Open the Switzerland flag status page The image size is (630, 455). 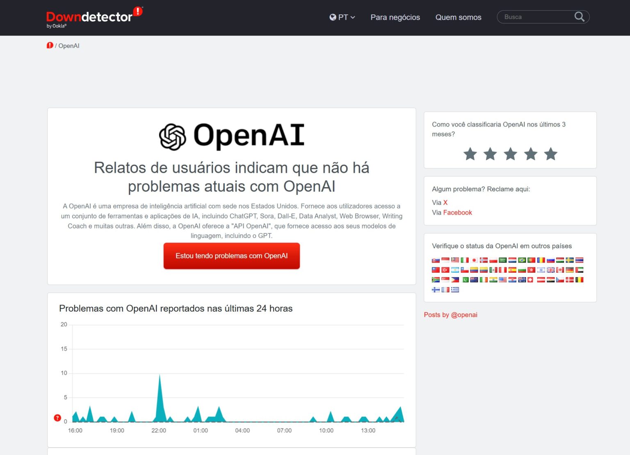530,280
